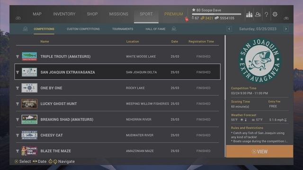303x170 pixels.
Task: Click the competition list scrollbar
Action: tap(225, 68)
